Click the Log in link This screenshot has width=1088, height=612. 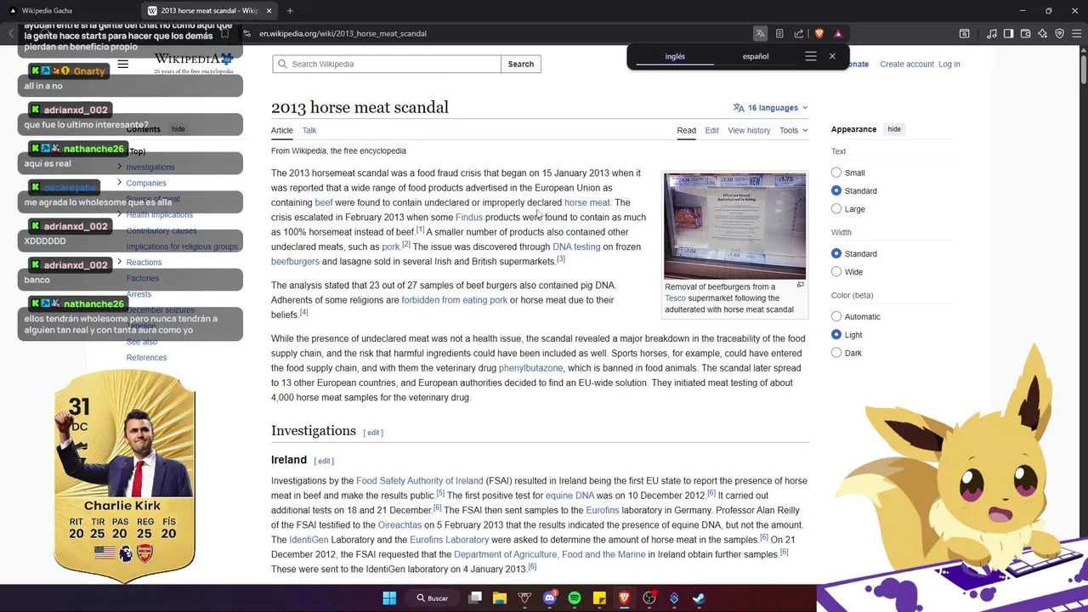coord(949,64)
